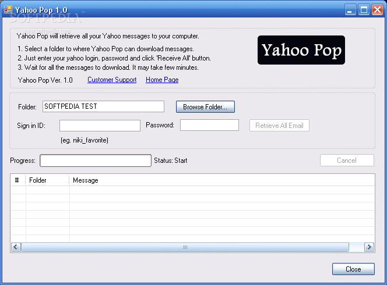Viewport: 387px width, 285px height.
Task: Minimize the Yahoo Pop window
Action: tap(350, 10)
